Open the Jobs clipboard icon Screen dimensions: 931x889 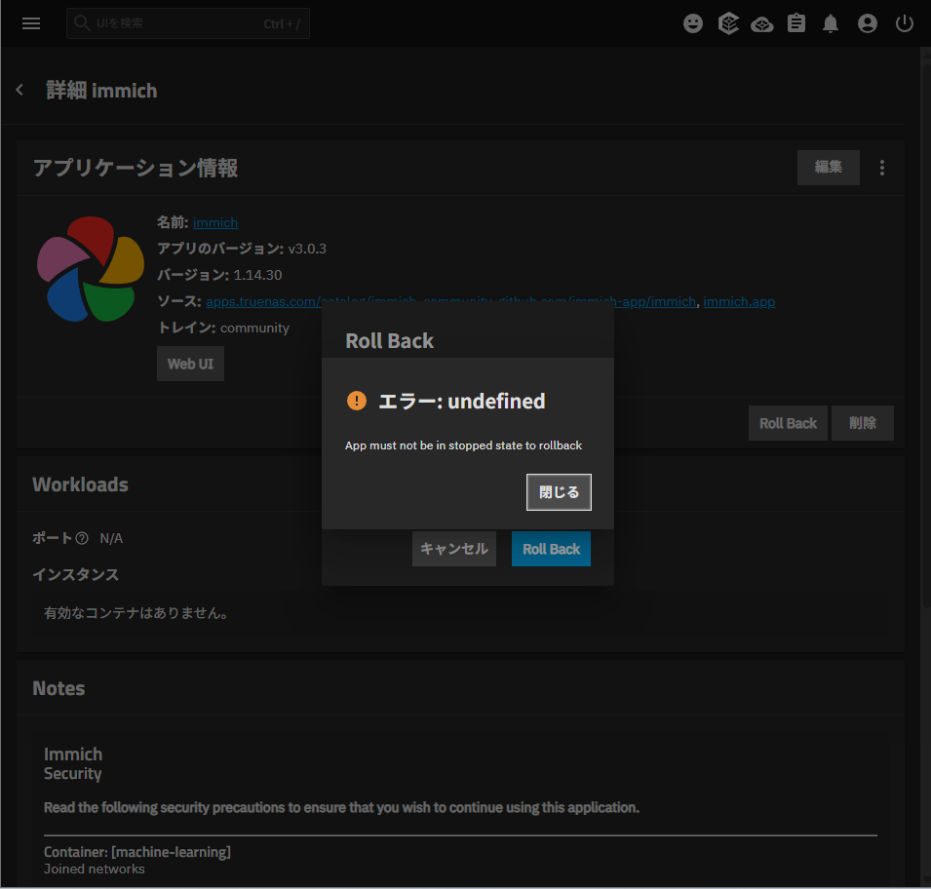[x=796, y=23]
